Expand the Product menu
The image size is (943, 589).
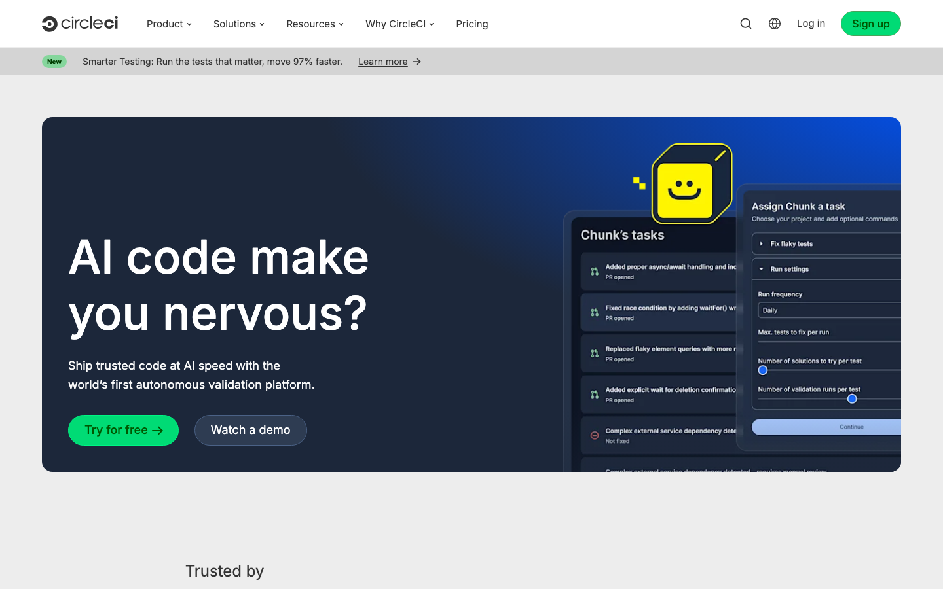169,24
